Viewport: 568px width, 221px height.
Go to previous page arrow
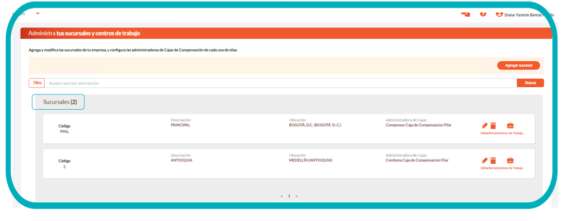282,197
